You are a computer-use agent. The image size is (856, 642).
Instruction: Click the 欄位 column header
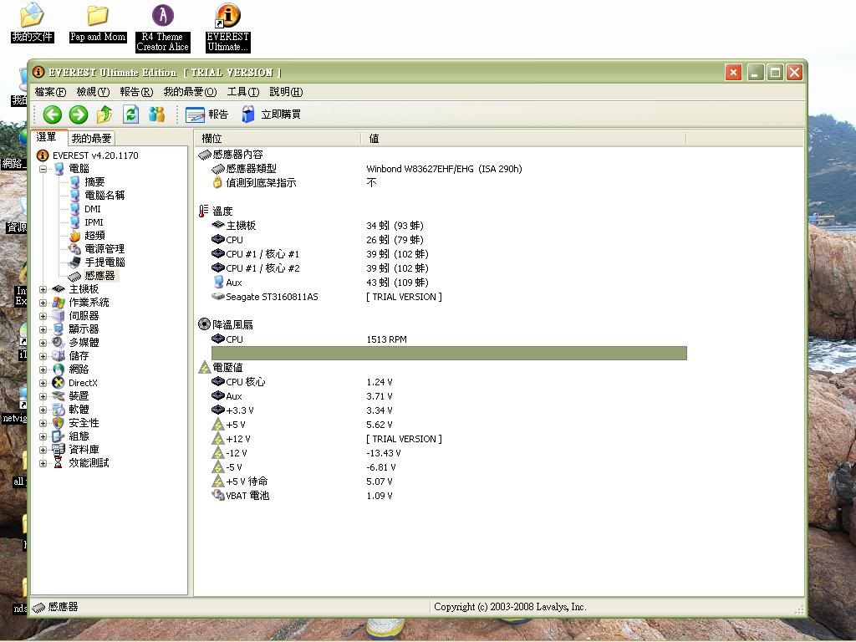pyautogui.click(x=278, y=139)
